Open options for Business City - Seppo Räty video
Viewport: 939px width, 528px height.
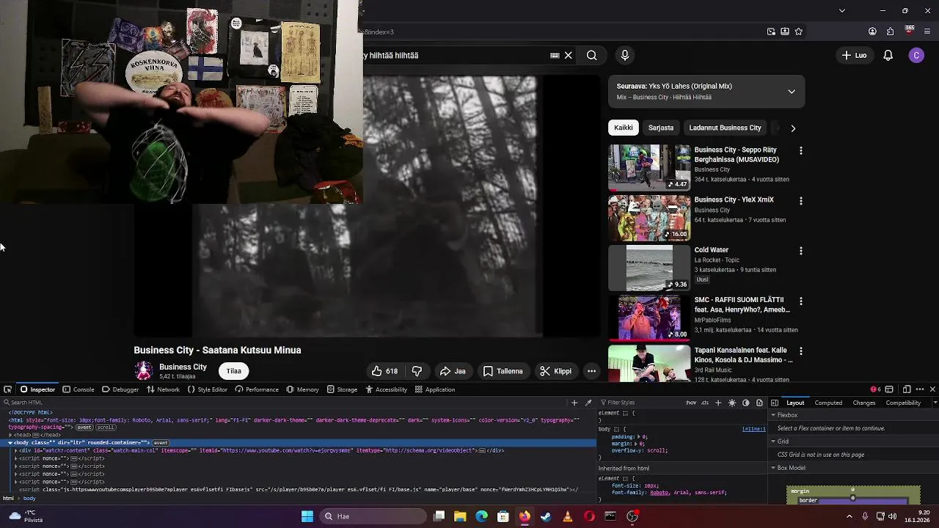(x=800, y=150)
